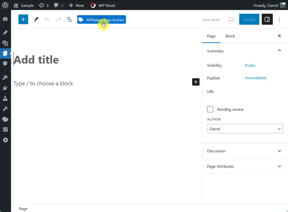Click the Redo arrow
288x212 pixels.
[58, 19]
